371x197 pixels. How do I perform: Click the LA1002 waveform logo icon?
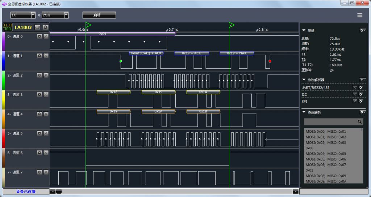click(8, 27)
